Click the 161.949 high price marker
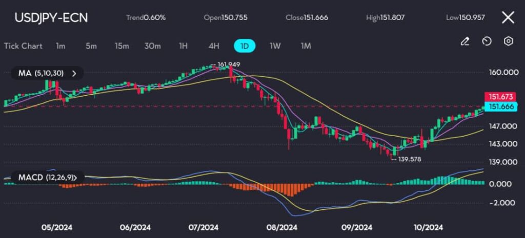The height and width of the screenshot is (238, 525). pyautogui.click(x=229, y=64)
